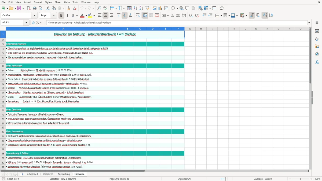Activate Clone Formatting paintbrush
This screenshot has height=181, width=322.
point(69,8)
